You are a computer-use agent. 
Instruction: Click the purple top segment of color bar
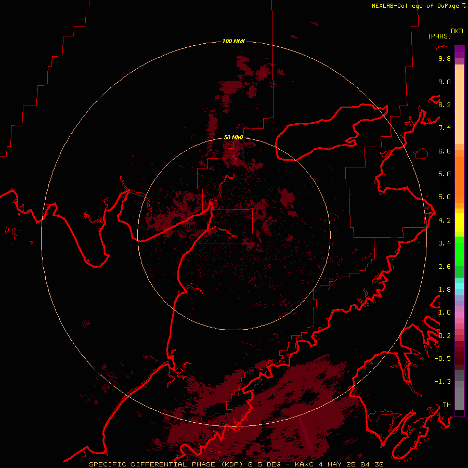coord(459,52)
